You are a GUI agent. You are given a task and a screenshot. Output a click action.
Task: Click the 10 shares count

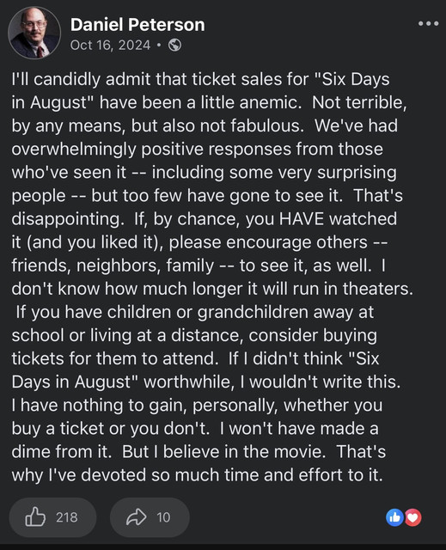point(163,517)
